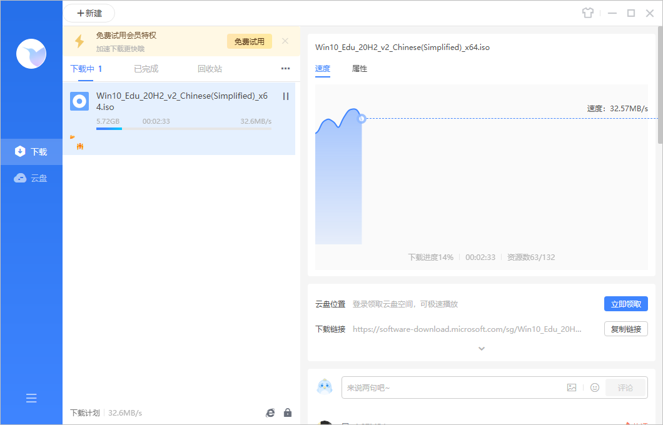This screenshot has width=663, height=425.
Task: Click the skin shirt icon in the title bar
Action: [x=588, y=13]
